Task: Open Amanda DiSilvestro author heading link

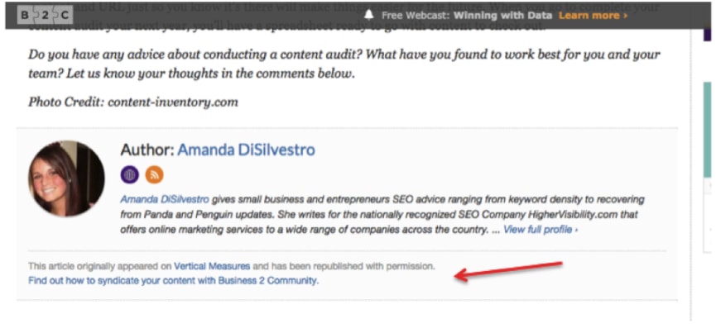Action: (246, 150)
